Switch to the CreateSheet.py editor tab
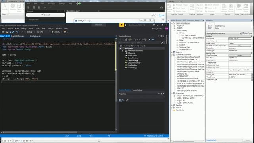 [35, 36]
